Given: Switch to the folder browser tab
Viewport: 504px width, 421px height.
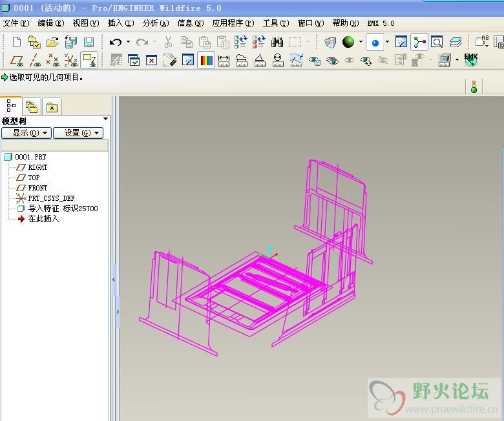Looking at the screenshot, I should tap(32, 107).
